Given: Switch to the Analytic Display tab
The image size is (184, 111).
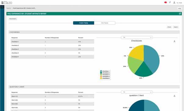Looking at the screenshot, I should tap(84, 23).
